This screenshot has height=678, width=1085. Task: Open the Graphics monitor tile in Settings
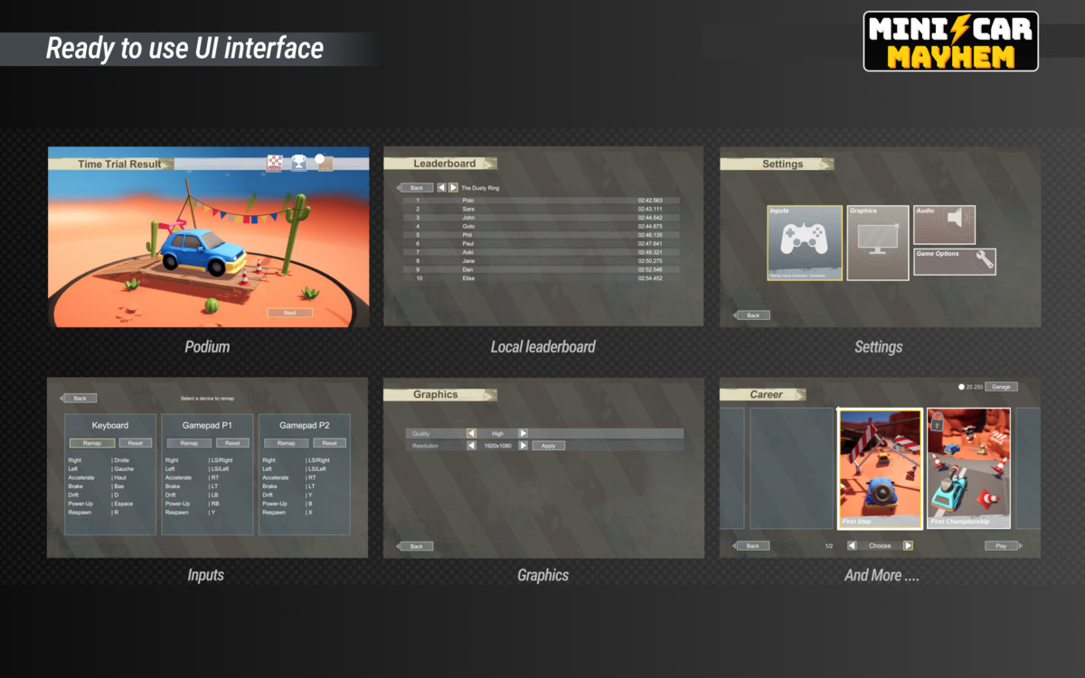pyautogui.click(x=878, y=242)
